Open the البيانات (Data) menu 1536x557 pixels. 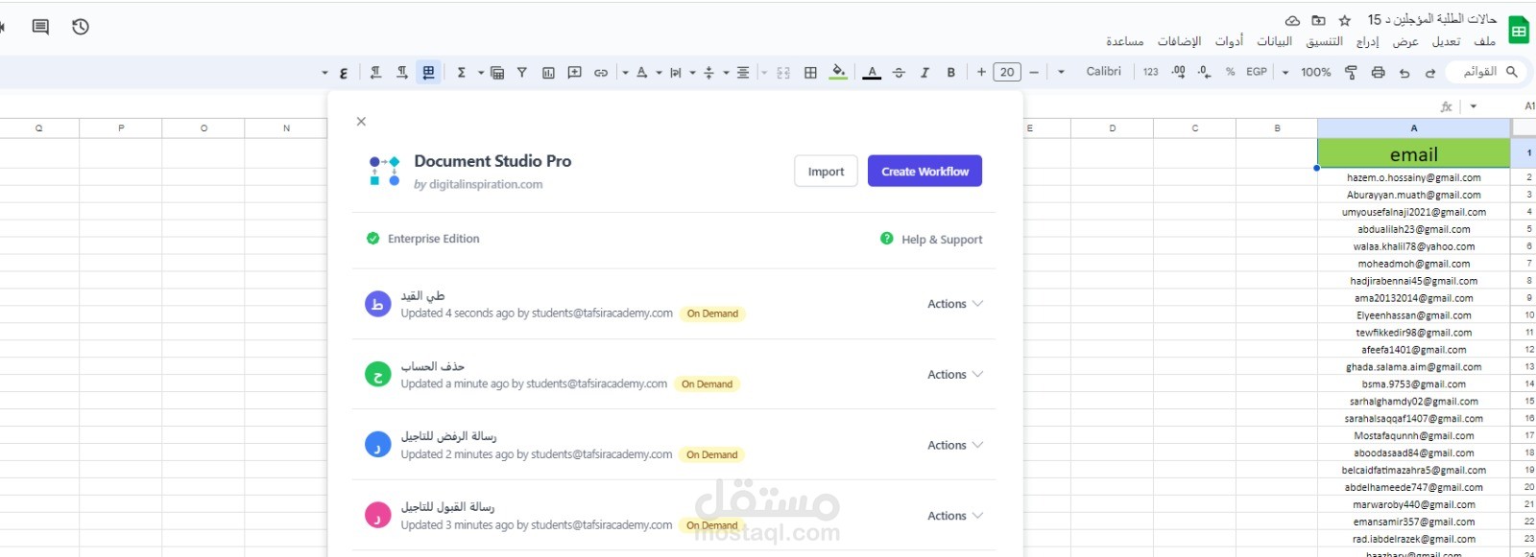click(x=1275, y=41)
